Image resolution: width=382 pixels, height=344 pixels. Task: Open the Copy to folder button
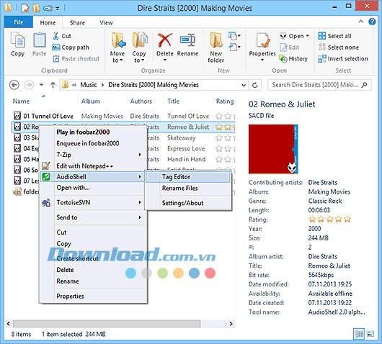(139, 47)
